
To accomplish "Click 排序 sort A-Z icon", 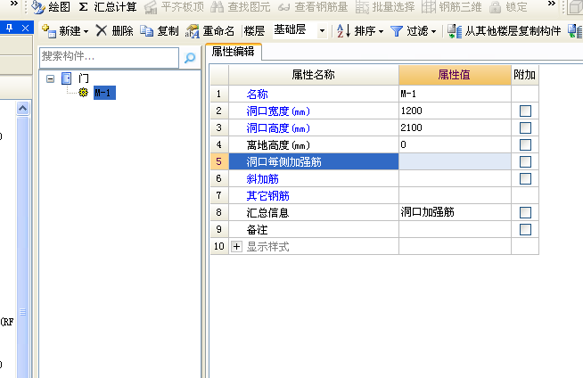I will point(343,31).
